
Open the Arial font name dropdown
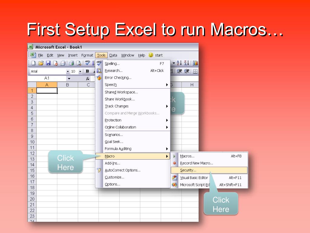(x=68, y=72)
